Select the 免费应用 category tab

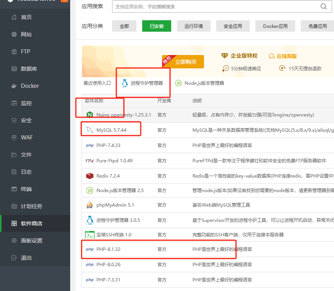(317, 26)
